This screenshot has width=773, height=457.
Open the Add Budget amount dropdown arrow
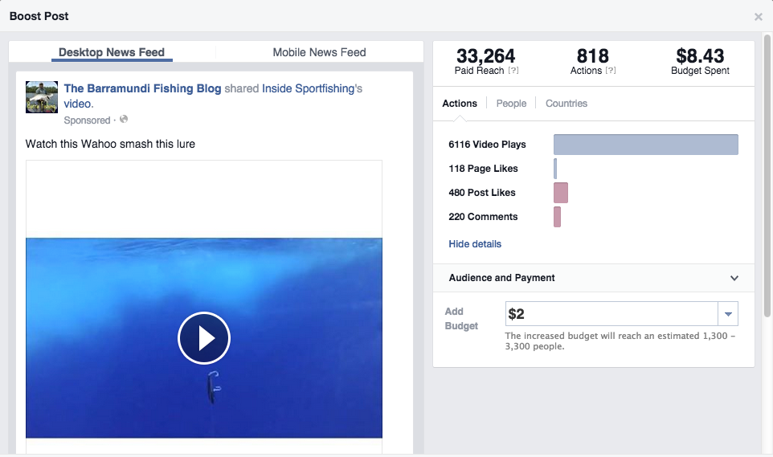(x=728, y=314)
